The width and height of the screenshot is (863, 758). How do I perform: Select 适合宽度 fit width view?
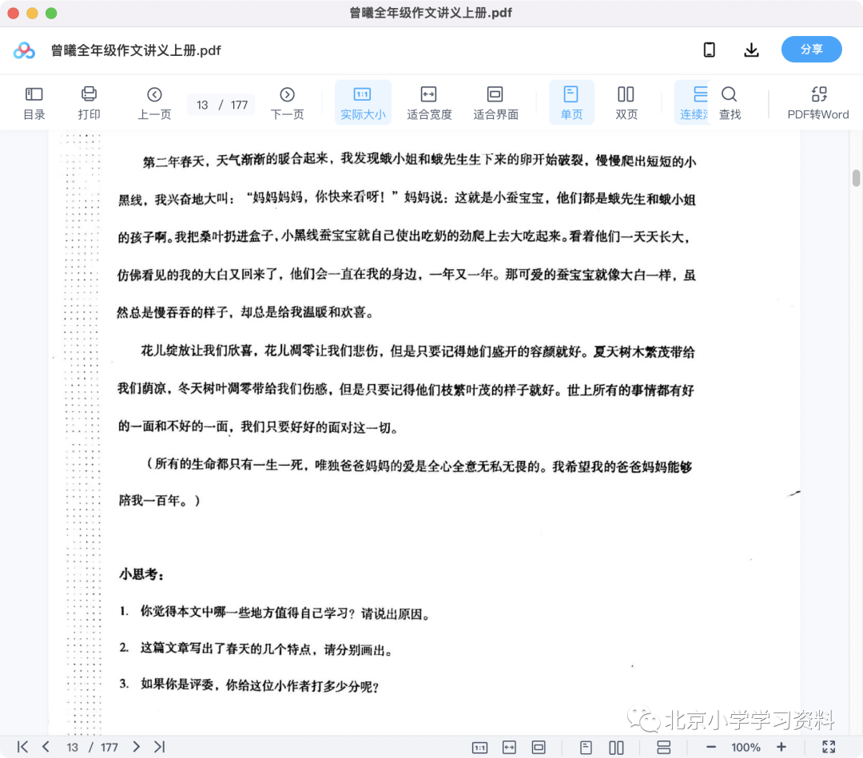[x=429, y=102]
